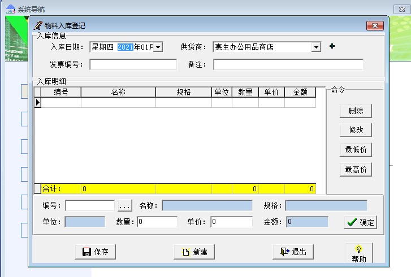This screenshot has width=411, height=277.
Task: Click the 合计 total row label
Action: [52, 189]
